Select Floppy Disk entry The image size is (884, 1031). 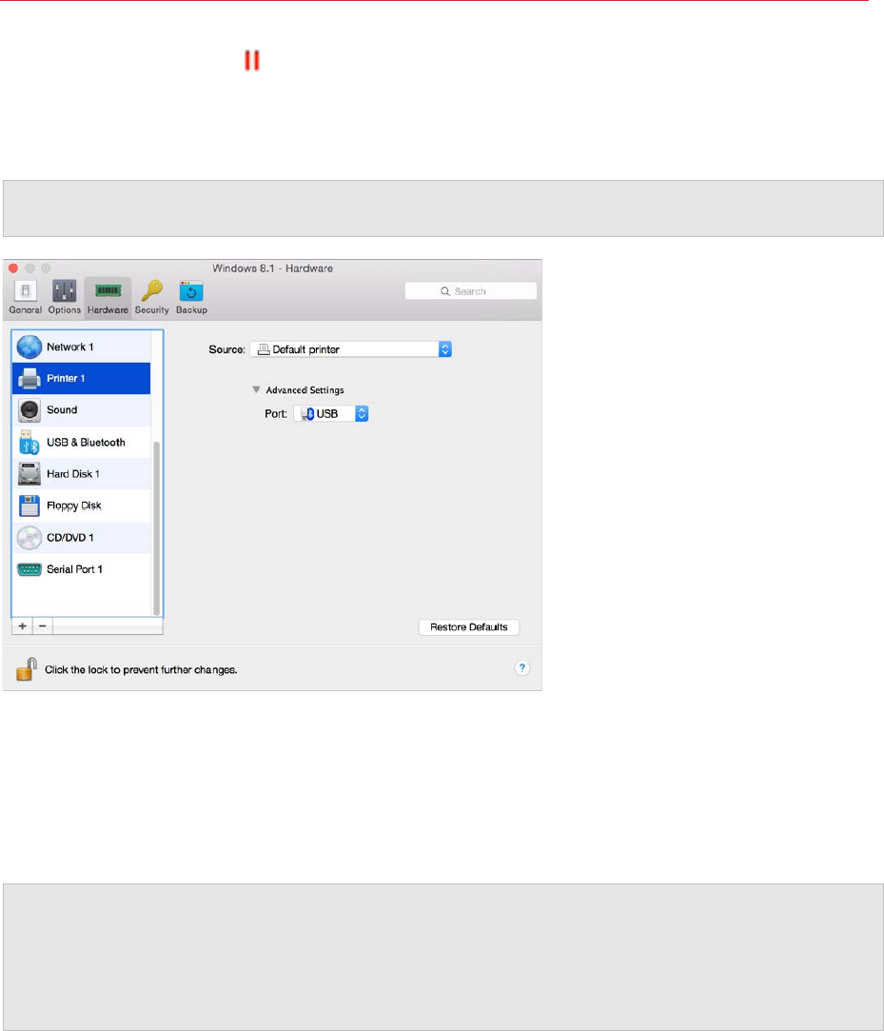(x=82, y=506)
